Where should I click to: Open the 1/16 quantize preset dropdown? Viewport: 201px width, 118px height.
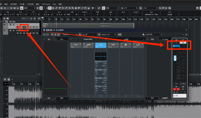tap(150, 8)
